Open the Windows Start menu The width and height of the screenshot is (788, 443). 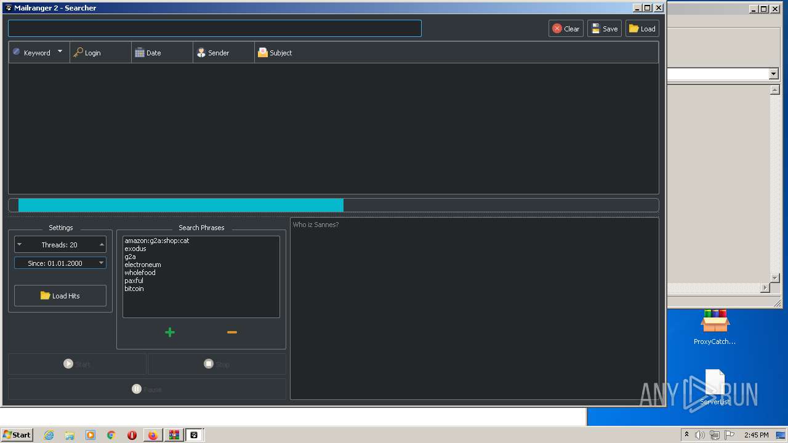(17, 434)
